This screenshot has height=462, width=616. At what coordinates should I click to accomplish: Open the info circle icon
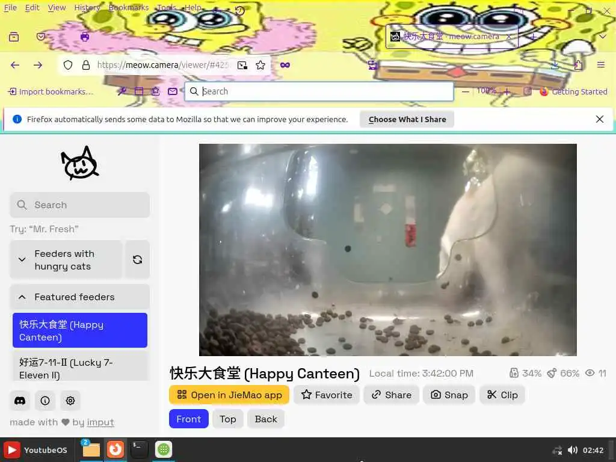point(45,401)
